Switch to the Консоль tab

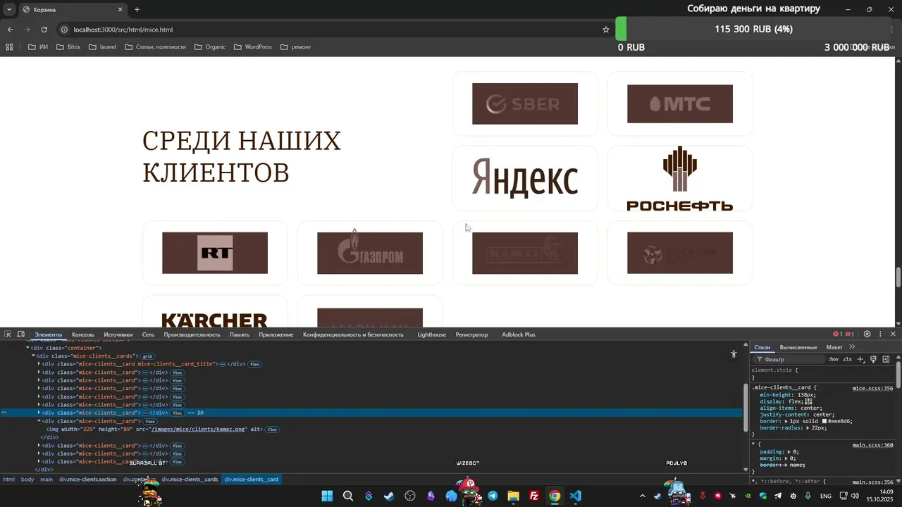click(x=82, y=334)
